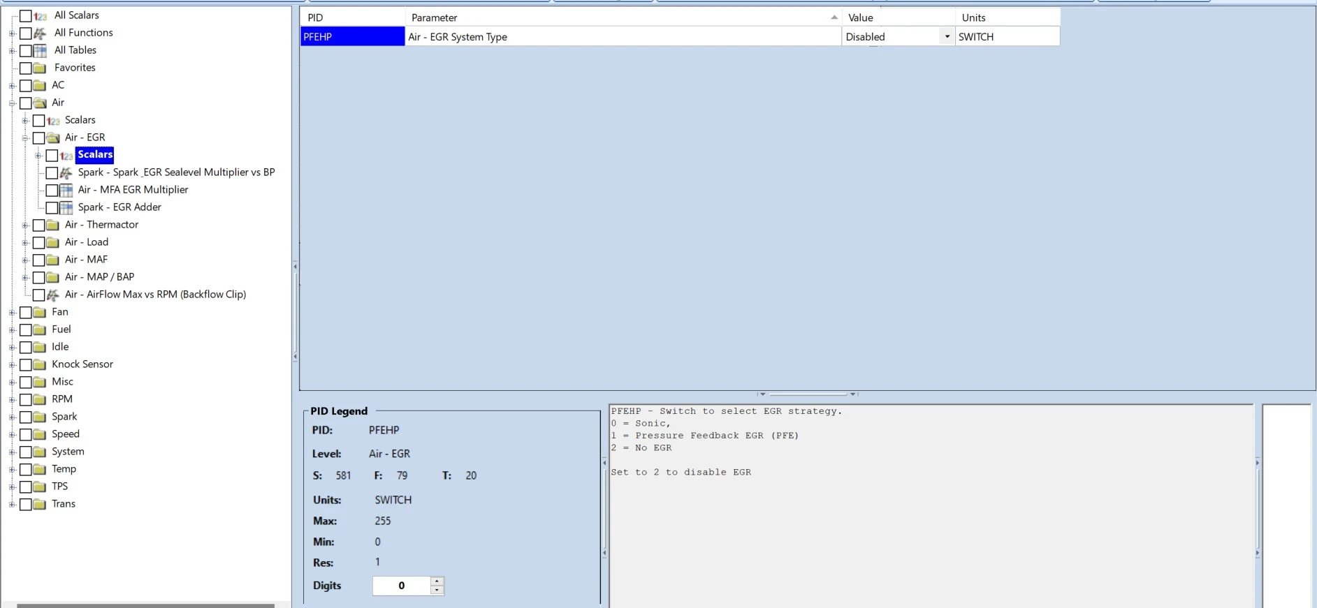Viewport: 1317px width, 608px height.
Task: Click the Air - Thermactor folder icon
Action: 53,225
